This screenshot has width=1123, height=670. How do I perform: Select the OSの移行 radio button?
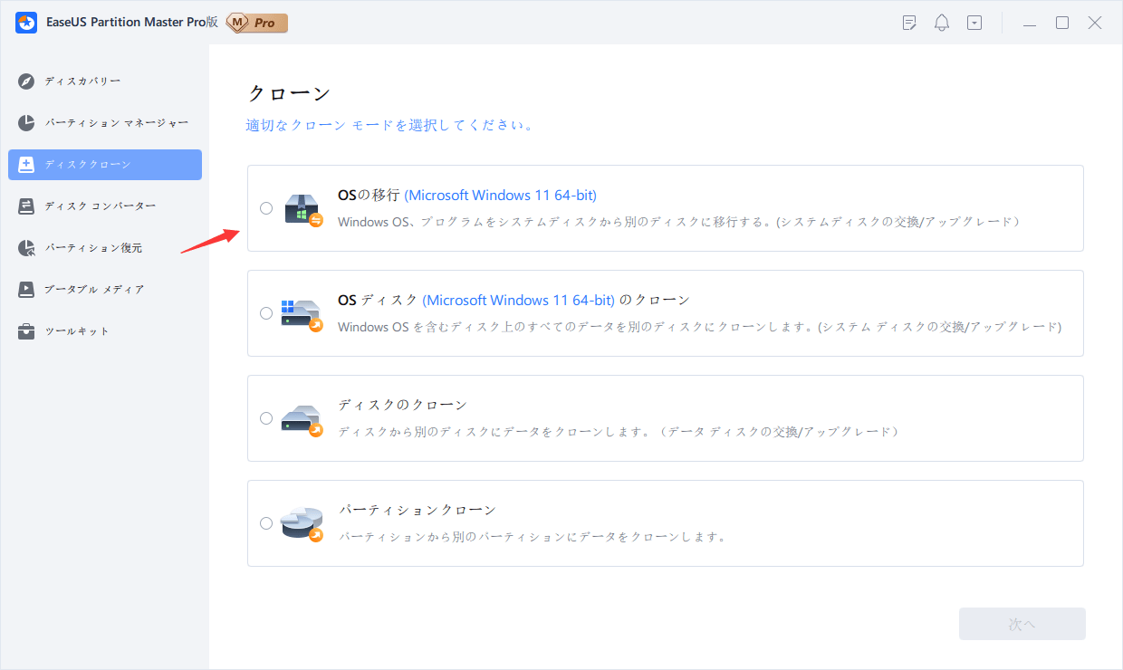pyautogui.click(x=266, y=208)
